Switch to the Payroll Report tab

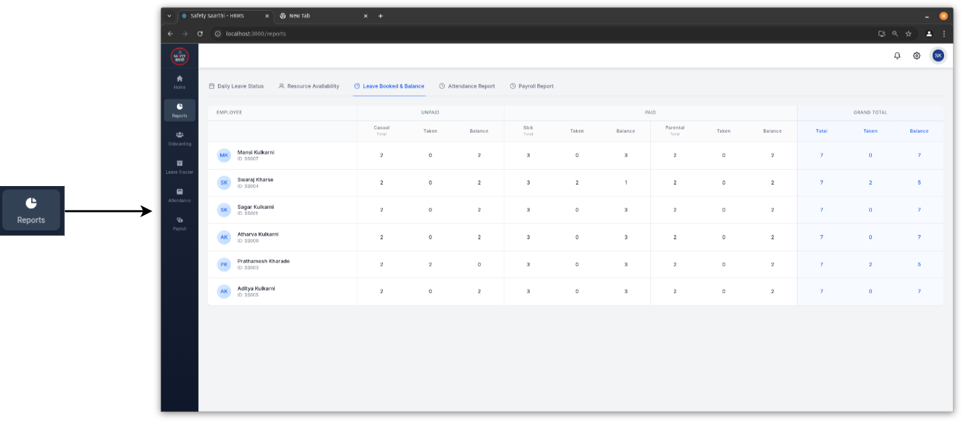[531, 86]
